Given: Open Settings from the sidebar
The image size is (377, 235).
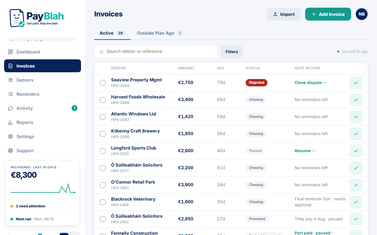Looking at the screenshot, I should 42,137.
